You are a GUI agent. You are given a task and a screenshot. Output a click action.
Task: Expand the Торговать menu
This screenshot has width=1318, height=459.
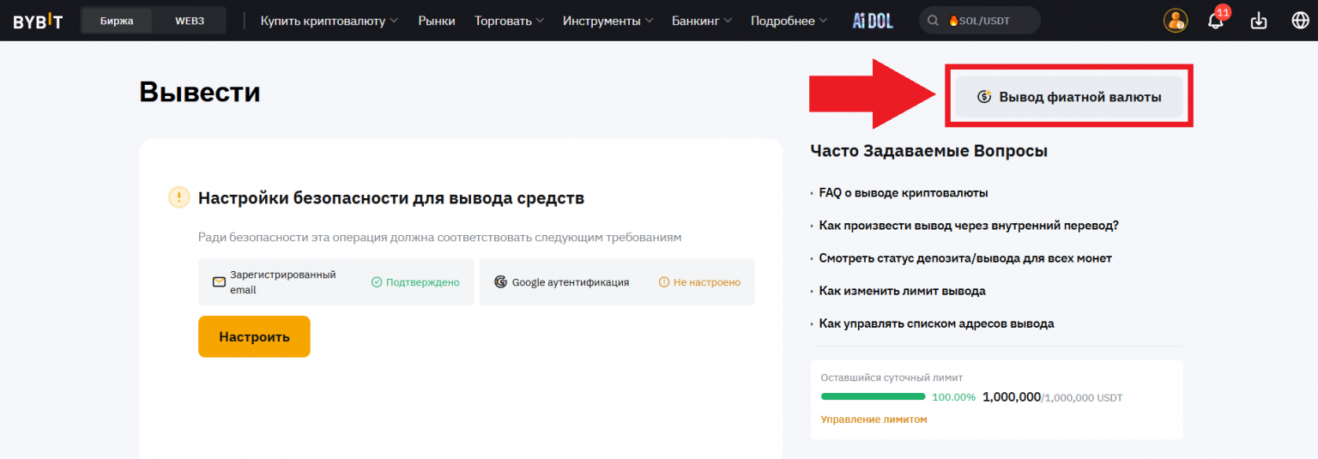click(x=509, y=21)
